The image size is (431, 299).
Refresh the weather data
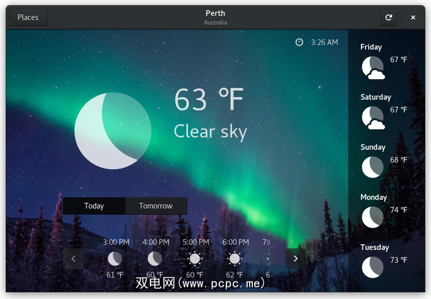[389, 17]
